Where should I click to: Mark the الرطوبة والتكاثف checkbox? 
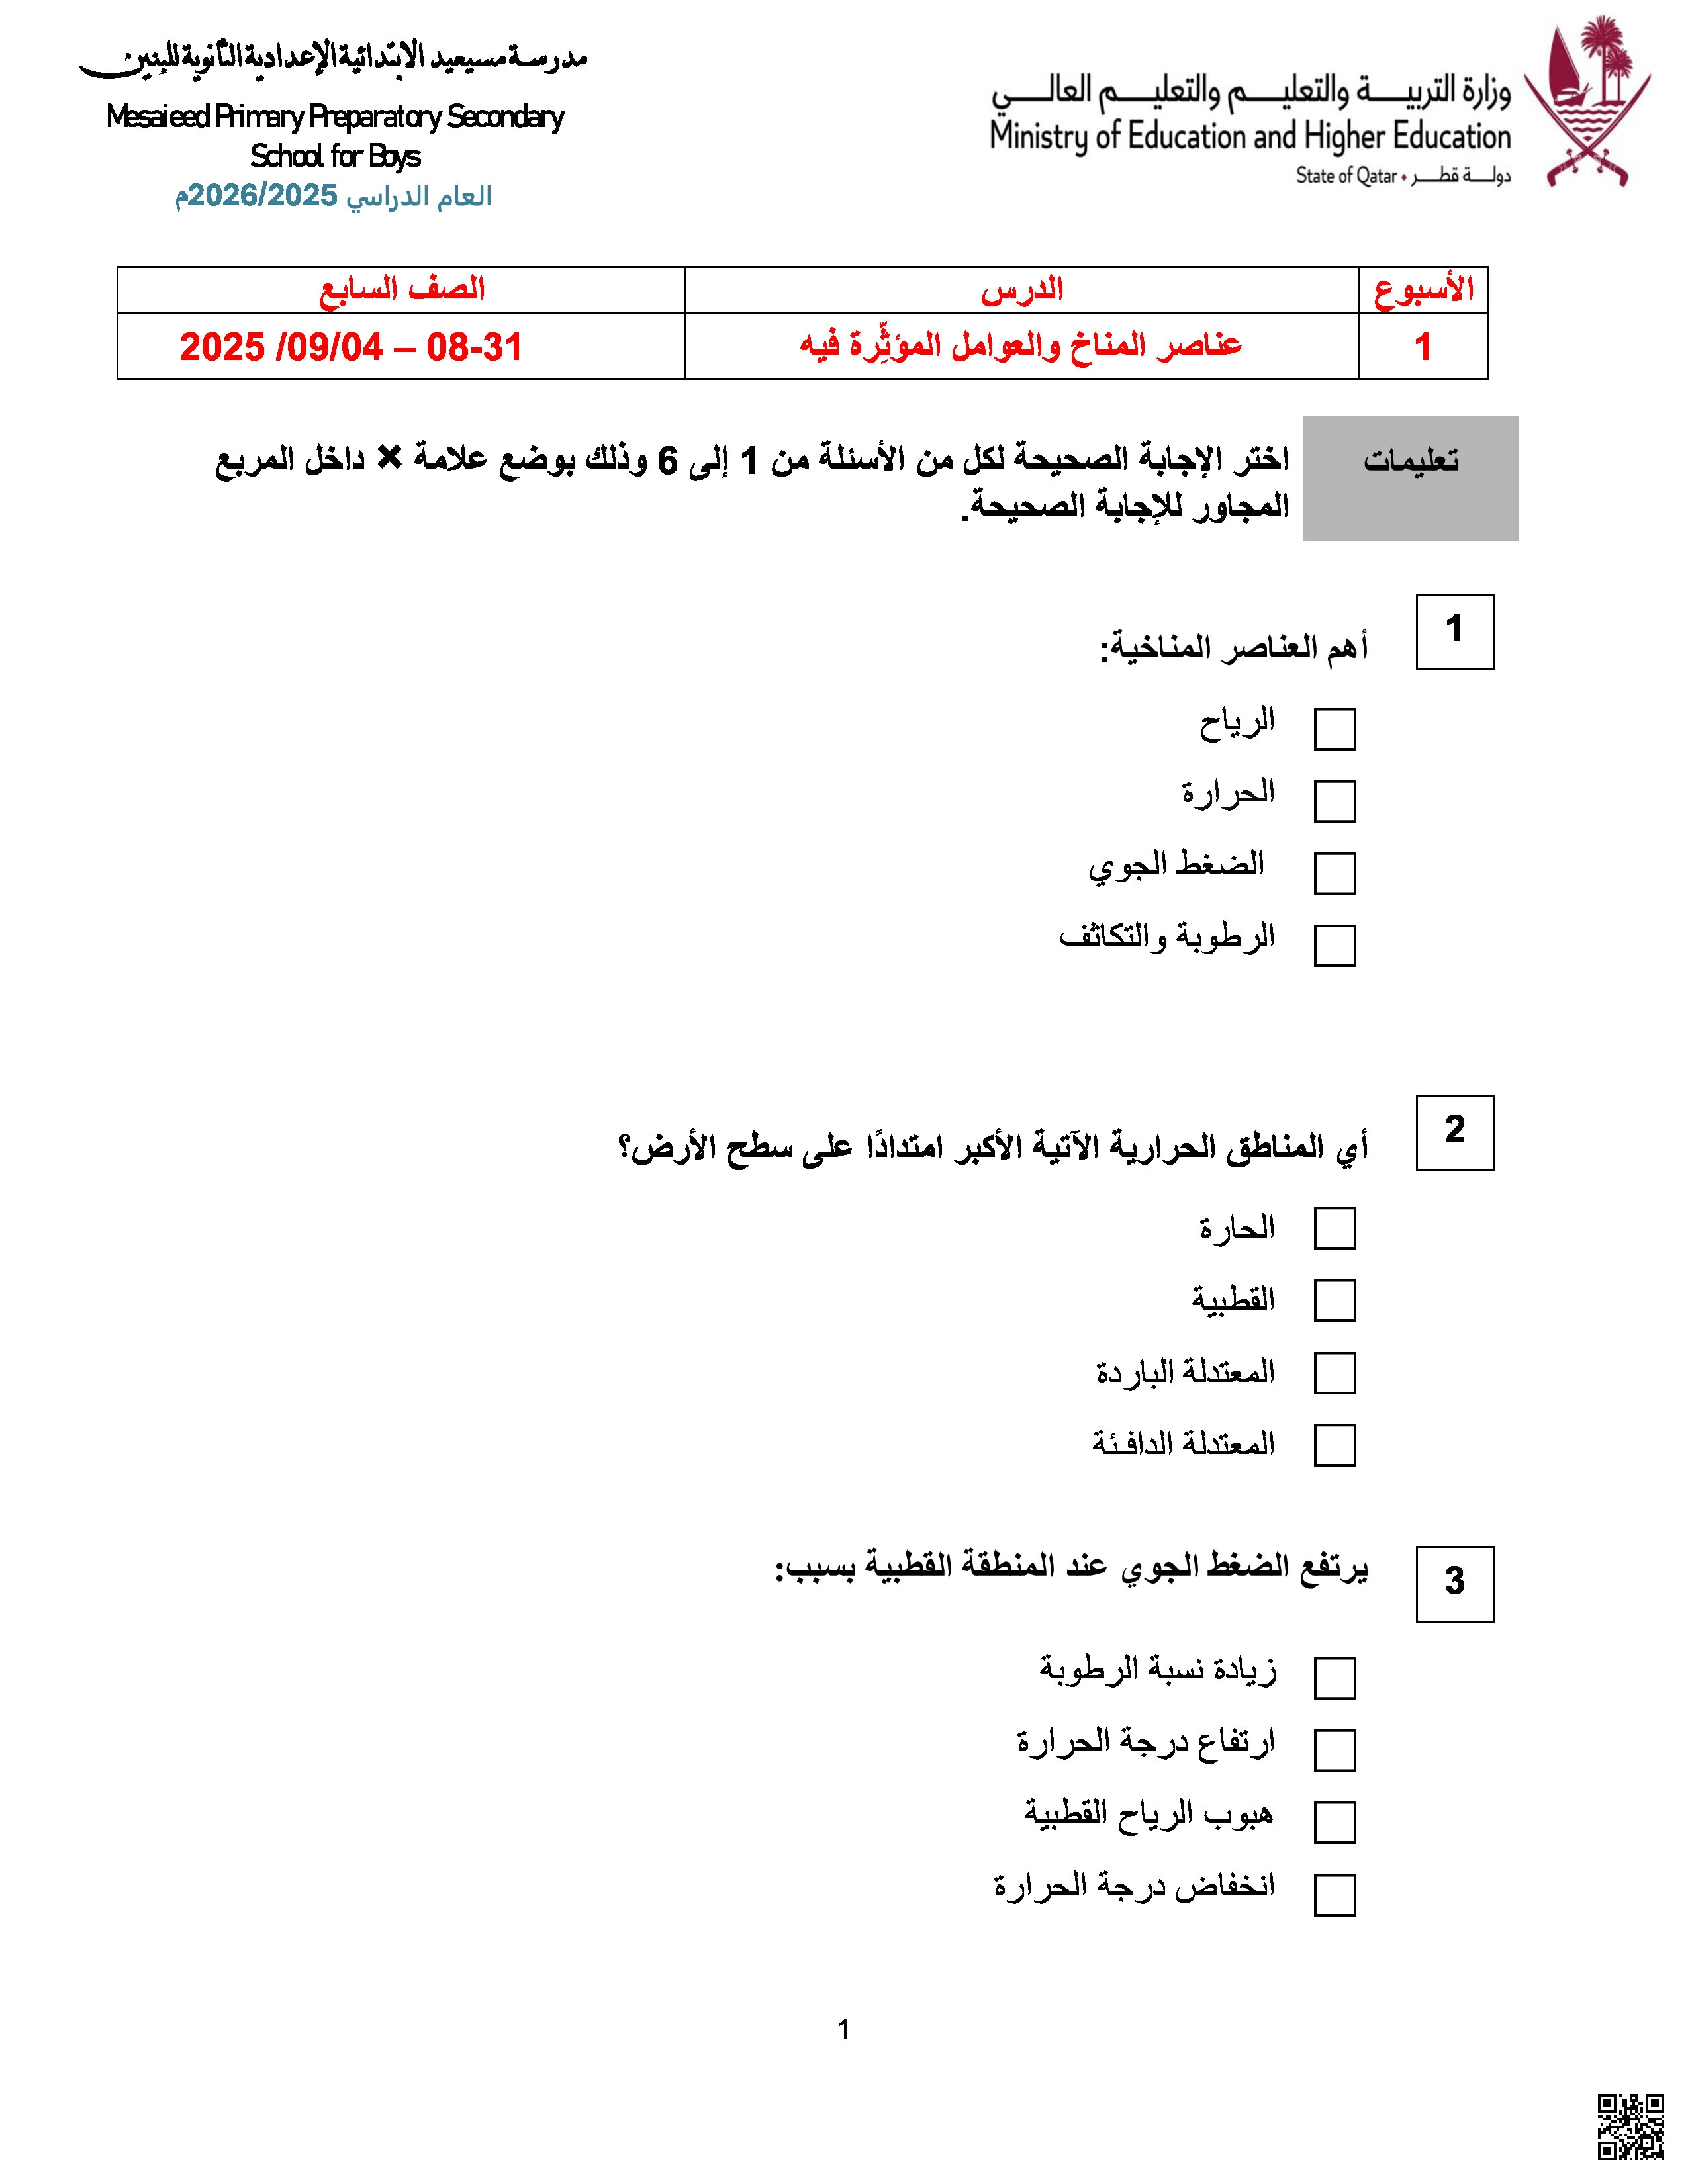coord(1334,945)
